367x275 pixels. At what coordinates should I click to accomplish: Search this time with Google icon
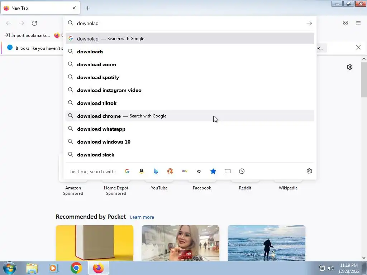coord(127,171)
